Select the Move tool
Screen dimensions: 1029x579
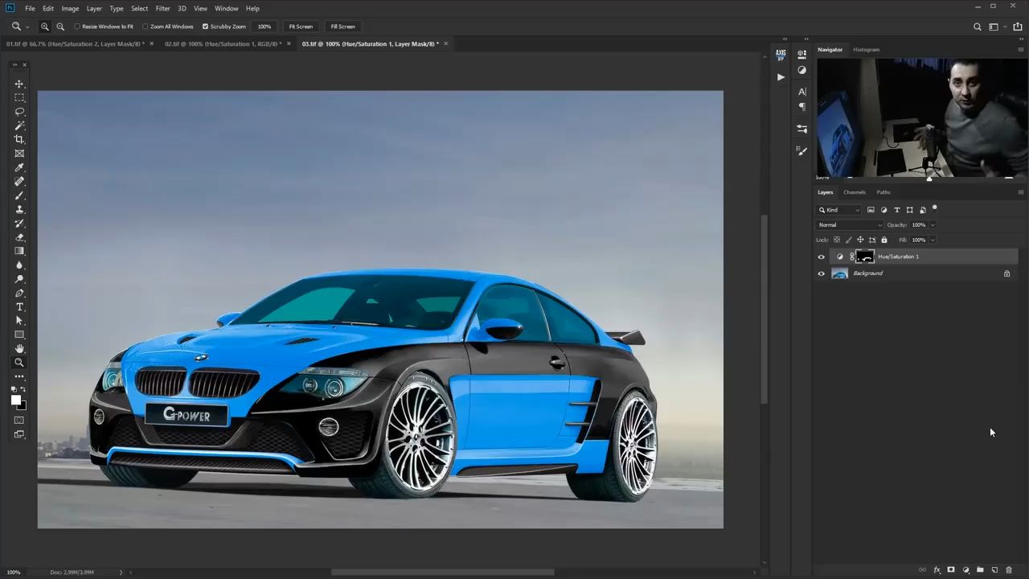click(19, 84)
